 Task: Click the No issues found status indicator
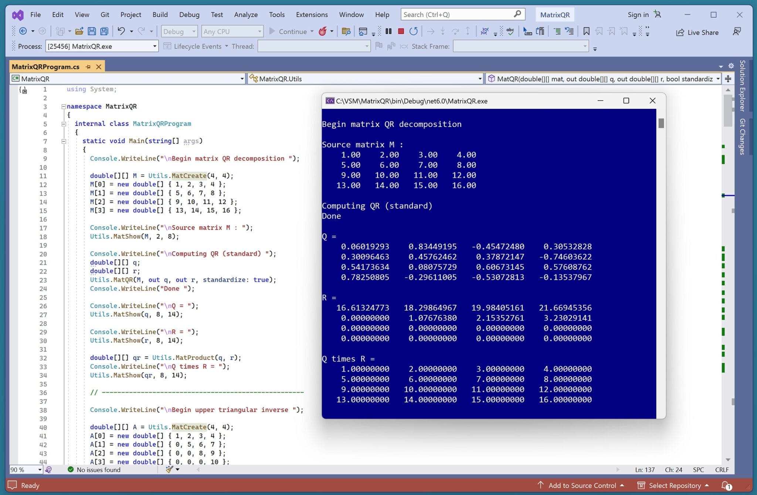[x=94, y=470]
